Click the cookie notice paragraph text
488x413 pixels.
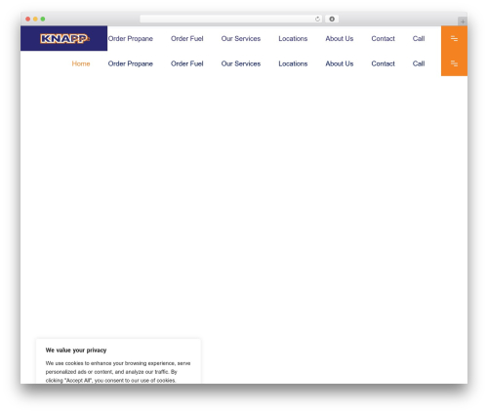(x=118, y=372)
